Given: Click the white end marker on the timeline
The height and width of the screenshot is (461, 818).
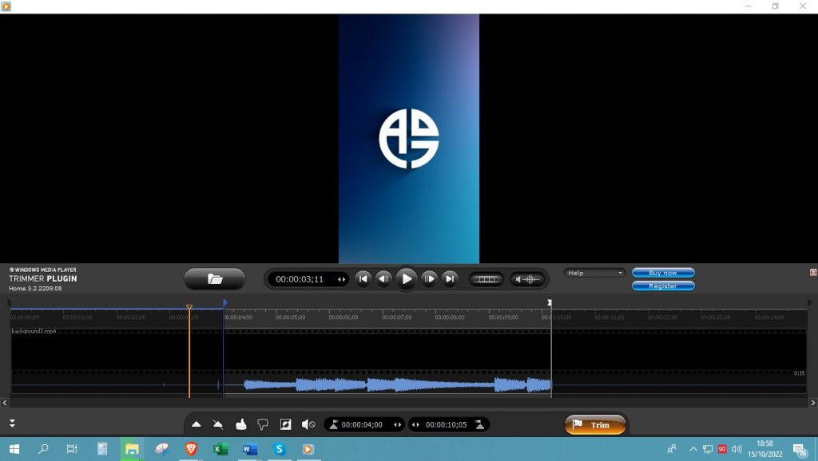Looking at the screenshot, I should [x=550, y=303].
